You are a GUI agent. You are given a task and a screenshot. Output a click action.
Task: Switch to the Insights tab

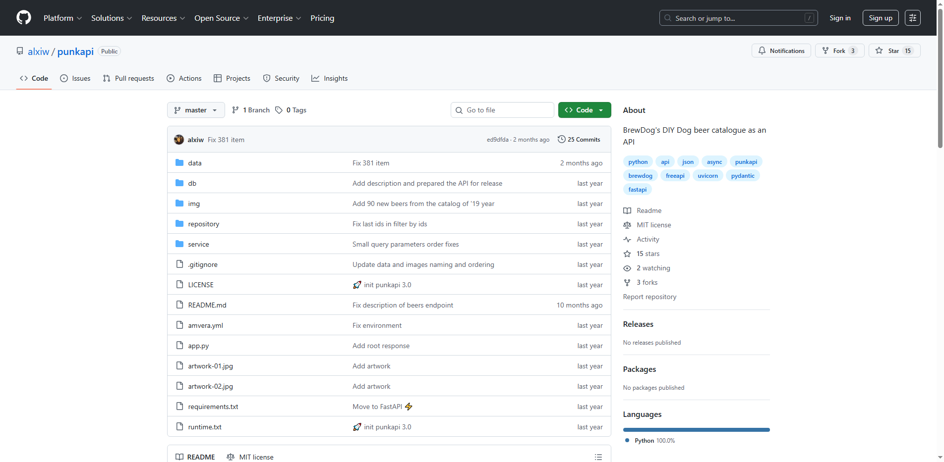tap(330, 78)
